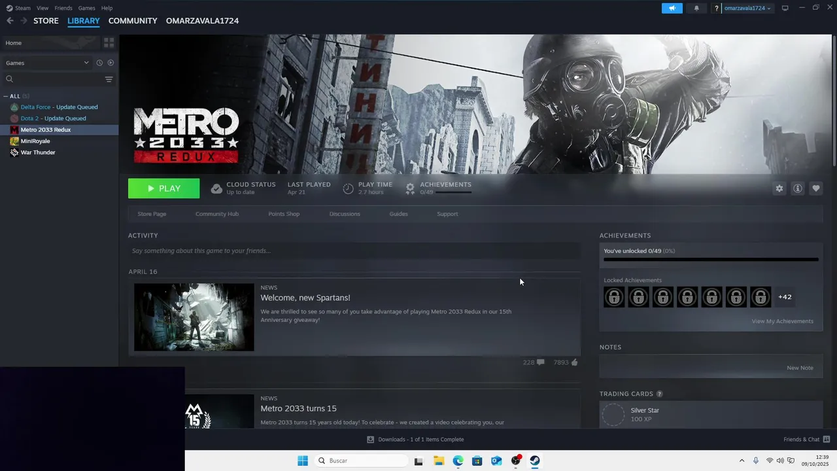
Task: Like the Spartans news post thumbs-up
Action: [566, 362]
